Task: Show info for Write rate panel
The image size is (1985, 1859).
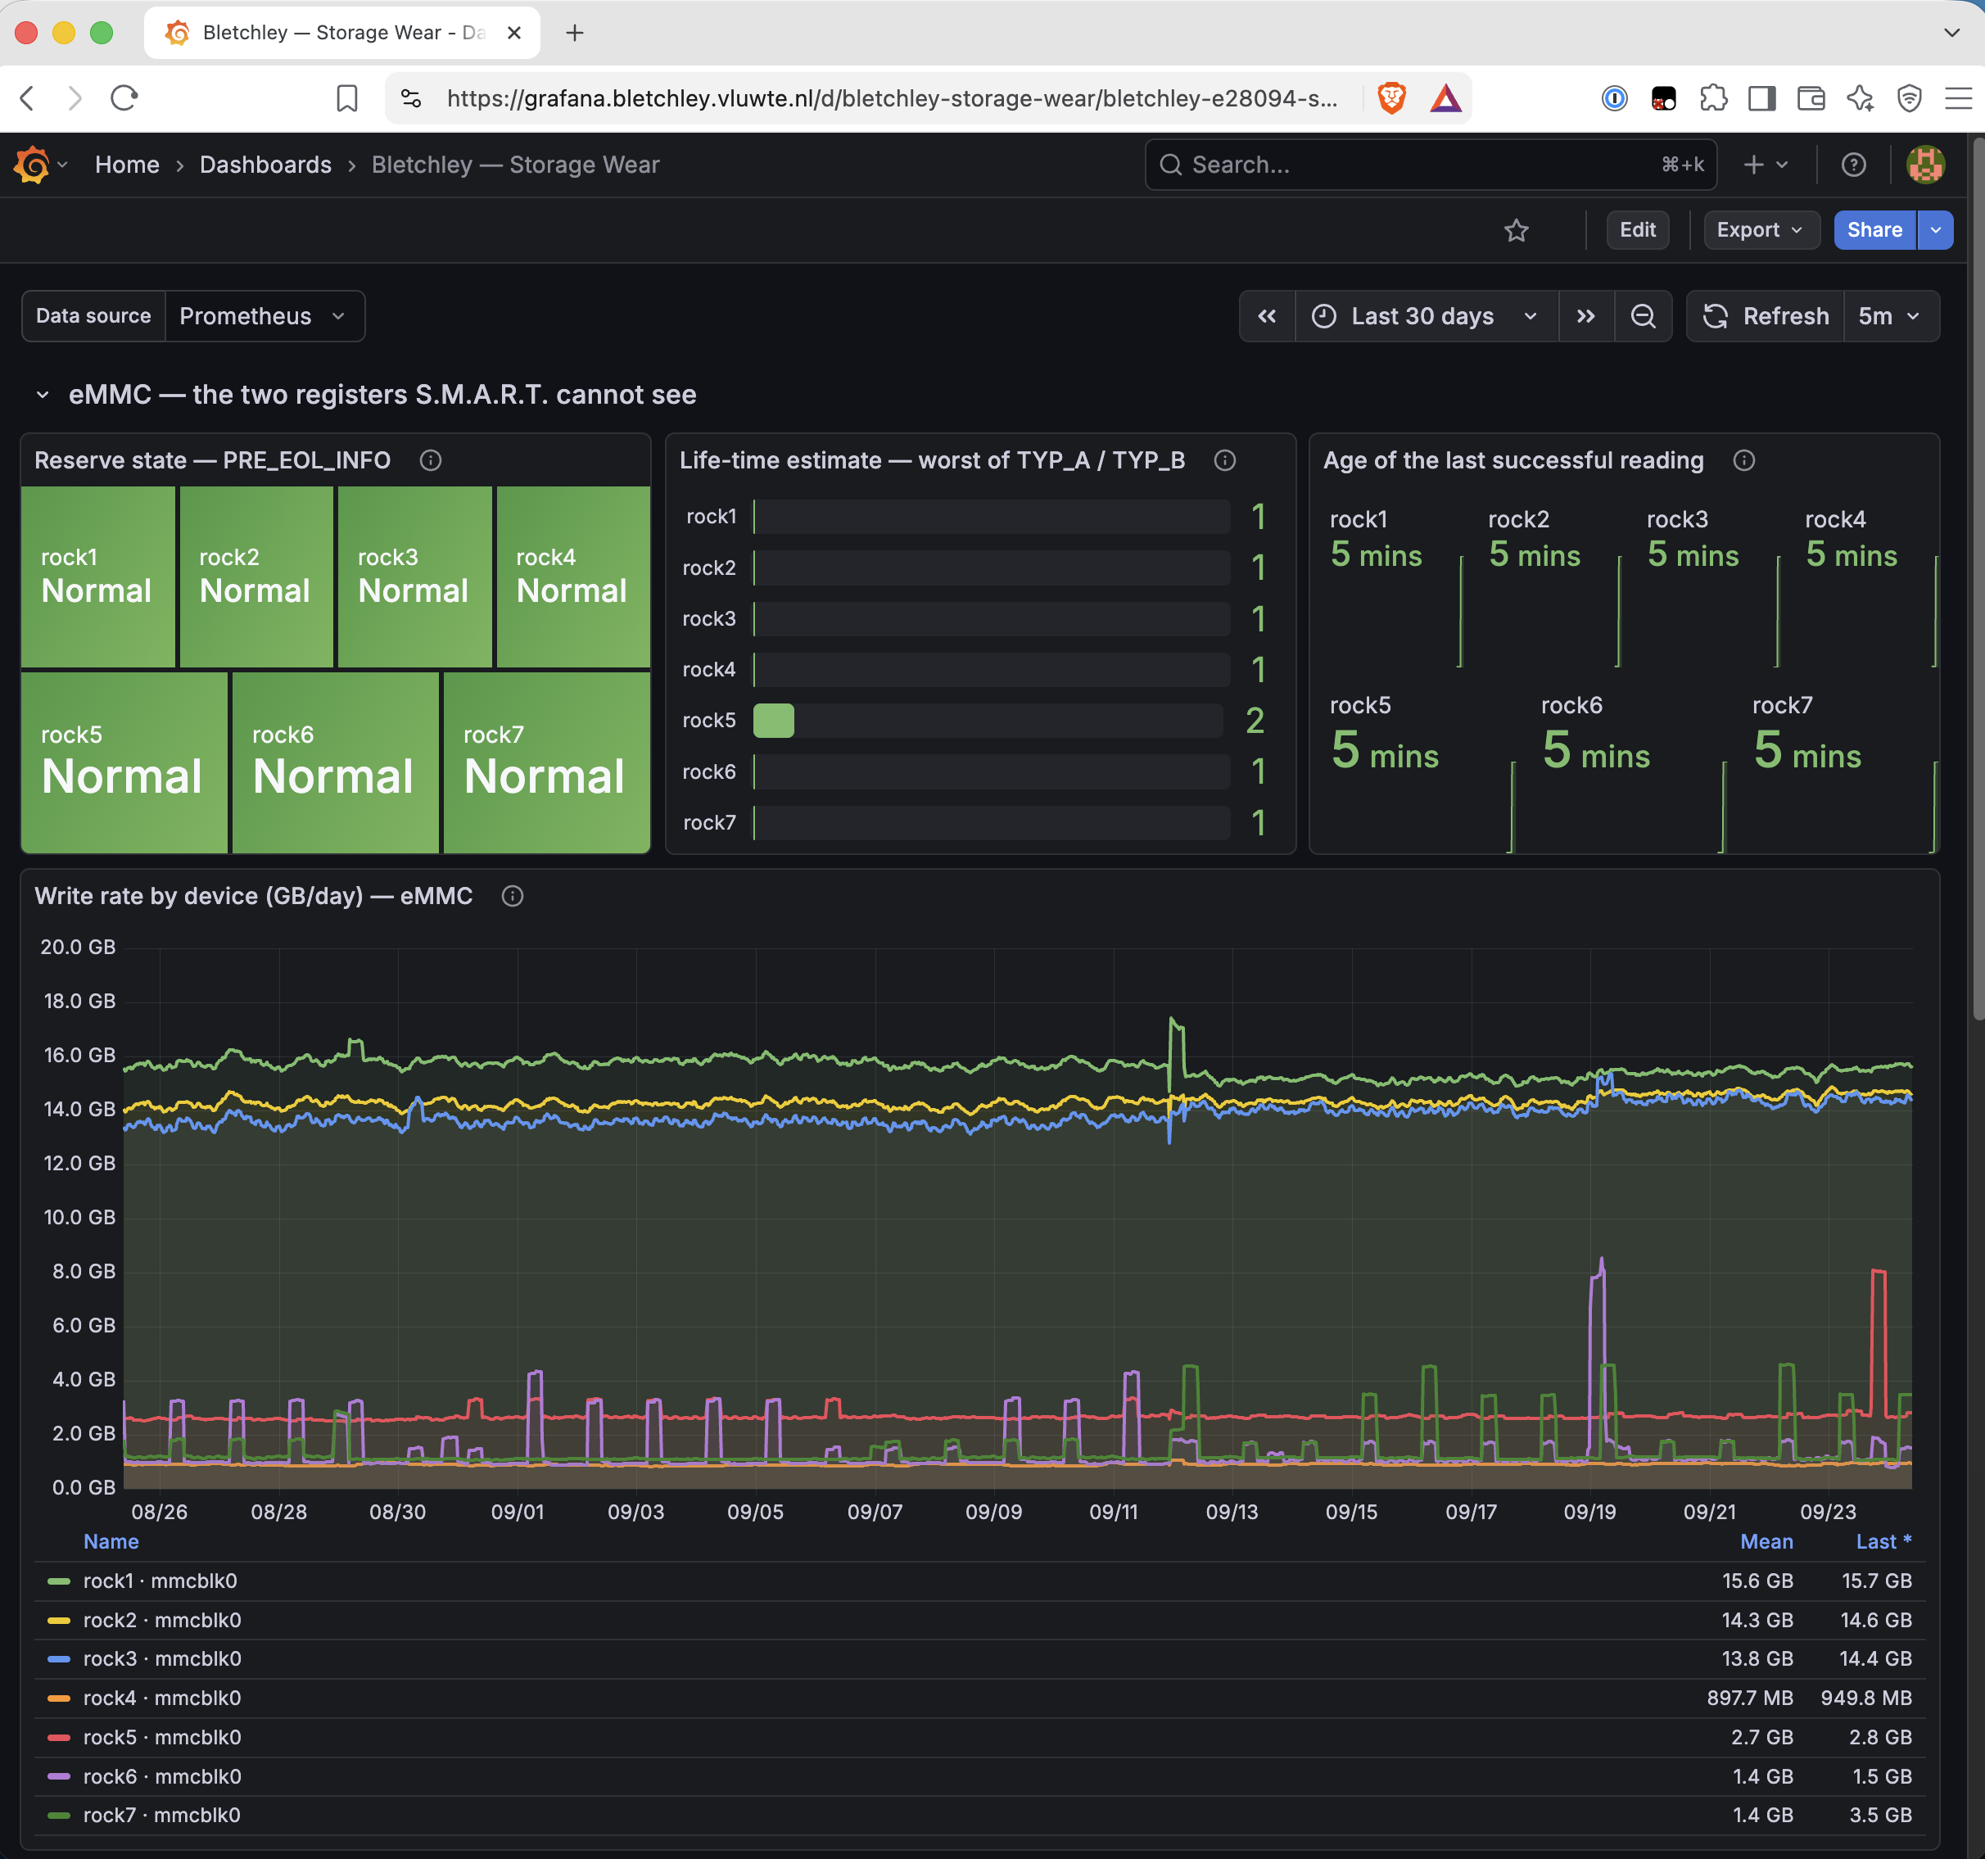Action: pyautogui.click(x=513, y=896)
